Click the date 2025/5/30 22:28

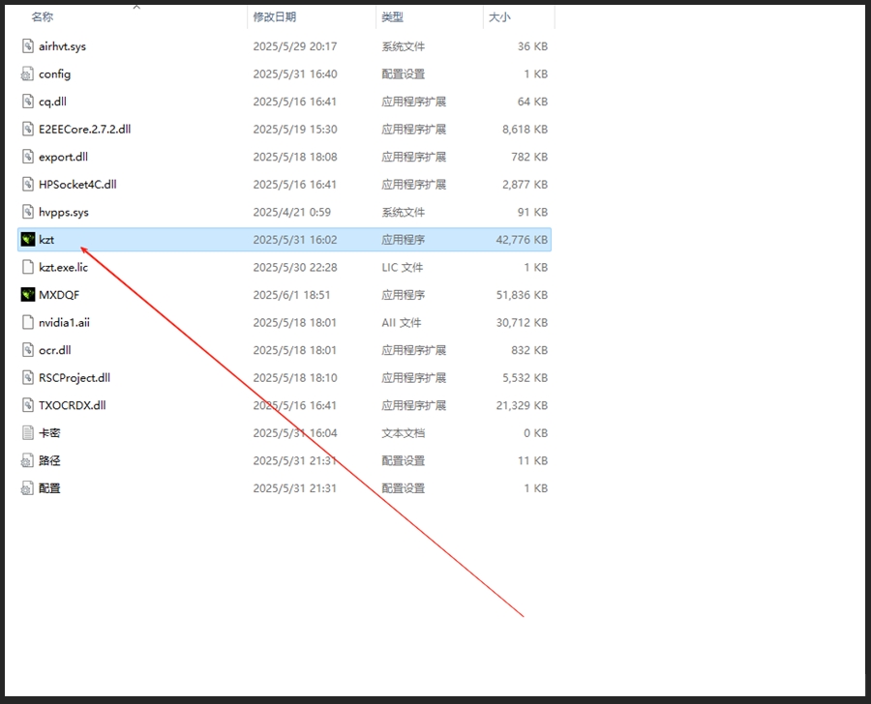(x=295, y=268)
